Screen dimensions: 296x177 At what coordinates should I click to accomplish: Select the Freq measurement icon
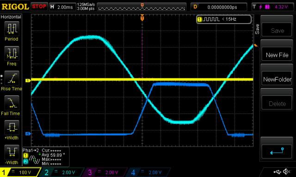[x=12, y=53]
